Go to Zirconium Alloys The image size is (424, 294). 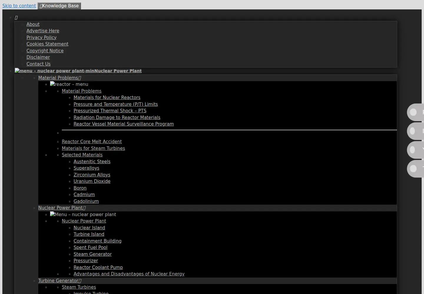click(92, 175)
